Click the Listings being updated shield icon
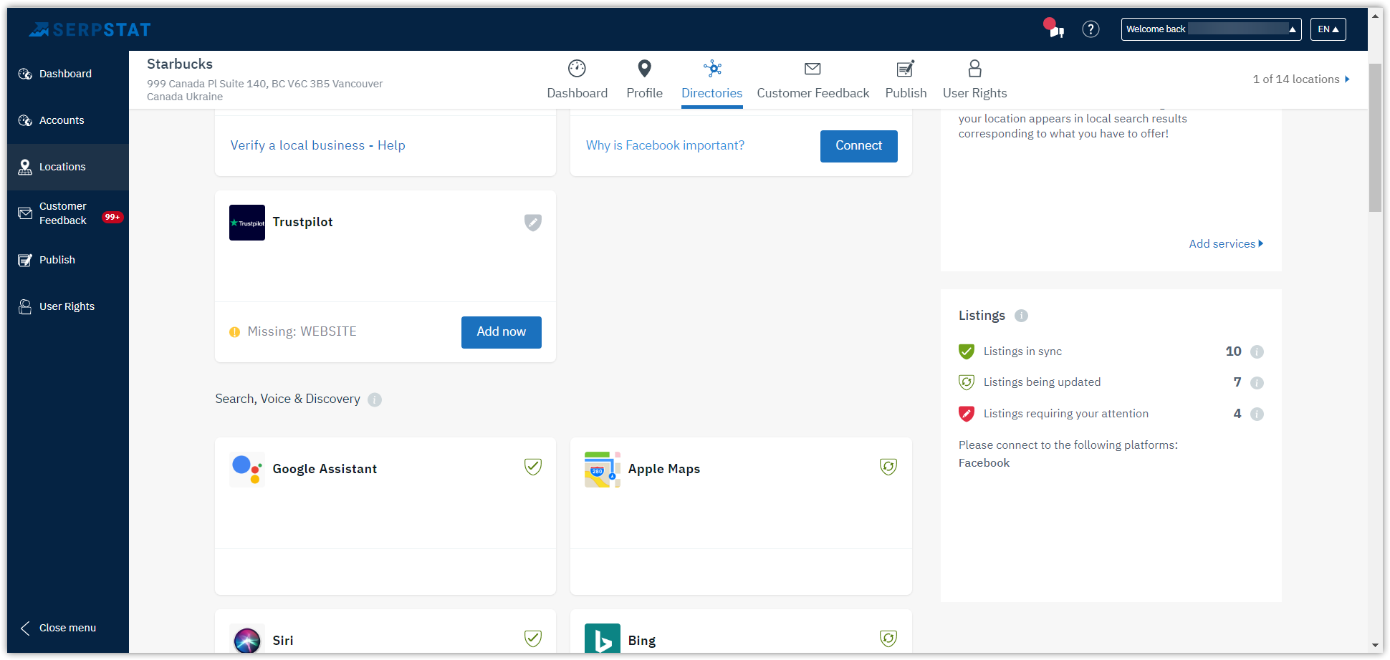1390x660 pixels. point(967,382)
